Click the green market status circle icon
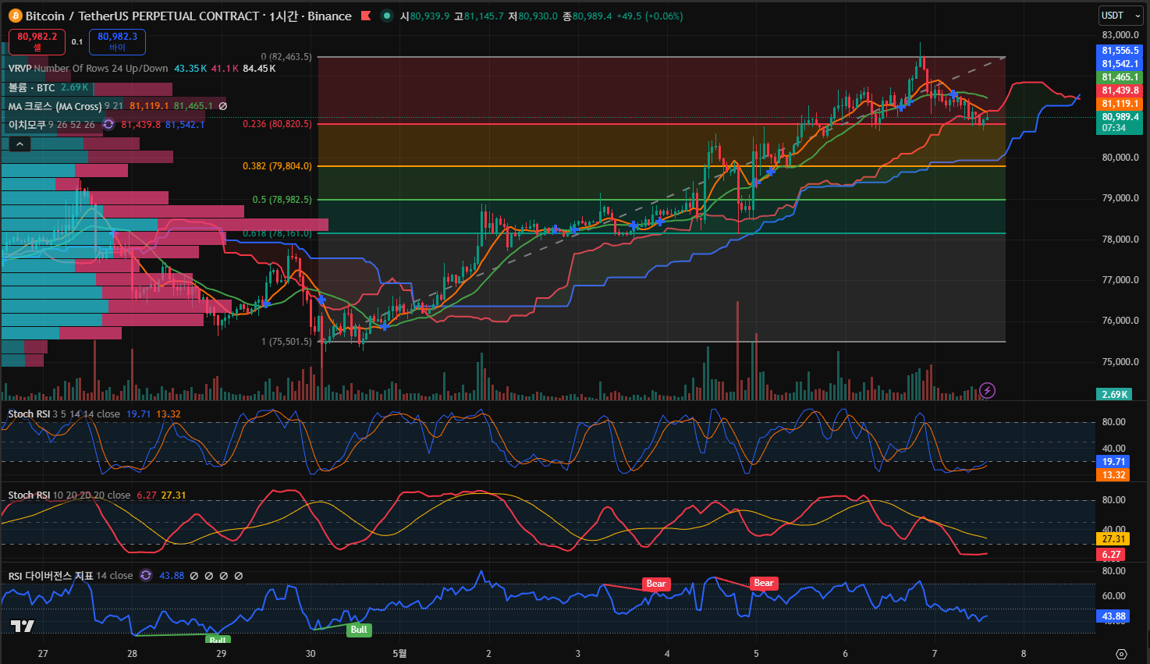1150x664 pixels. (386, 16)
